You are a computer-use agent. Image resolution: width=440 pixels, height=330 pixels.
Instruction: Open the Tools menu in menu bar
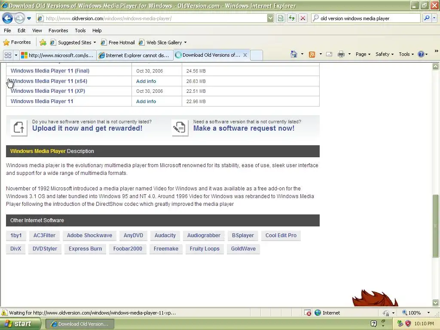tap(80, 31)
